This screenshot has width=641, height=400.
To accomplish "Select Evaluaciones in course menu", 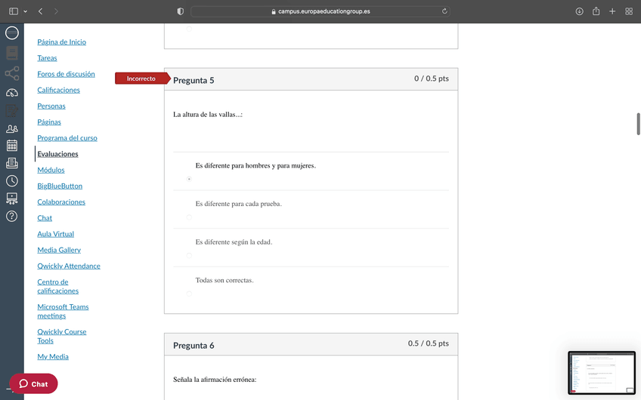I will (57, 154).
